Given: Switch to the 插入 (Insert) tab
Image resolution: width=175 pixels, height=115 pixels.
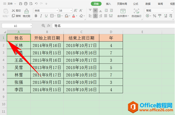Looking at the screenshot, I should coord(109,4).
